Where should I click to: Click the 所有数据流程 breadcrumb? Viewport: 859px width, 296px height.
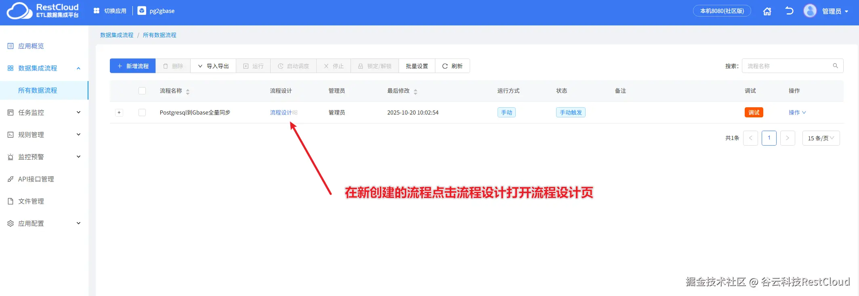click(x=160, y=35)
